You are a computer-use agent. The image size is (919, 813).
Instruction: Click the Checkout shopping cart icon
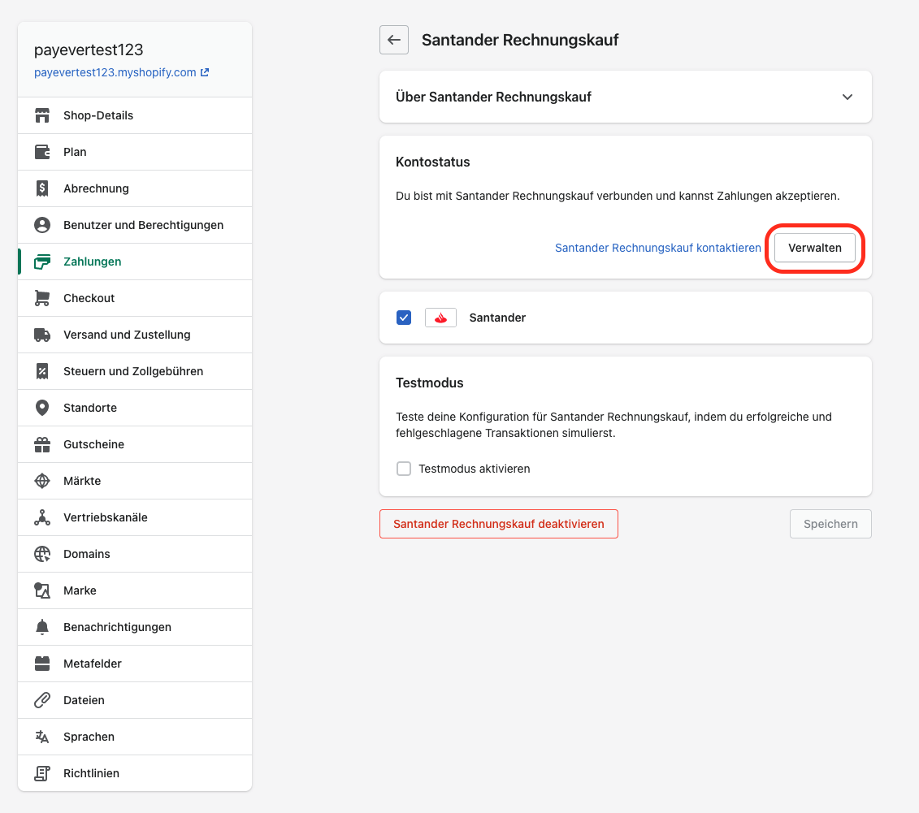pyautogui.click(x=42, y=297)
